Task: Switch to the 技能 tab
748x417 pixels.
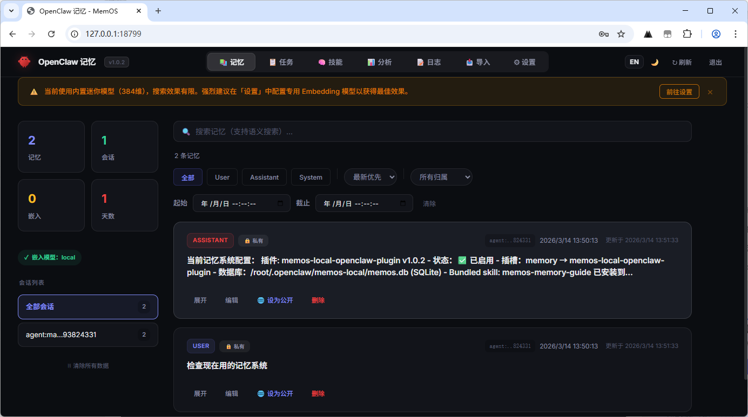Action: tap(330, 62)
